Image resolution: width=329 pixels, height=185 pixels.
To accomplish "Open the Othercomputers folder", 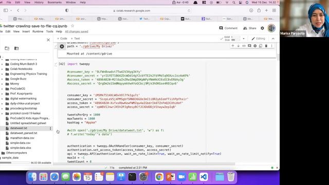I will pyautogui.click(x=16, y=153).
